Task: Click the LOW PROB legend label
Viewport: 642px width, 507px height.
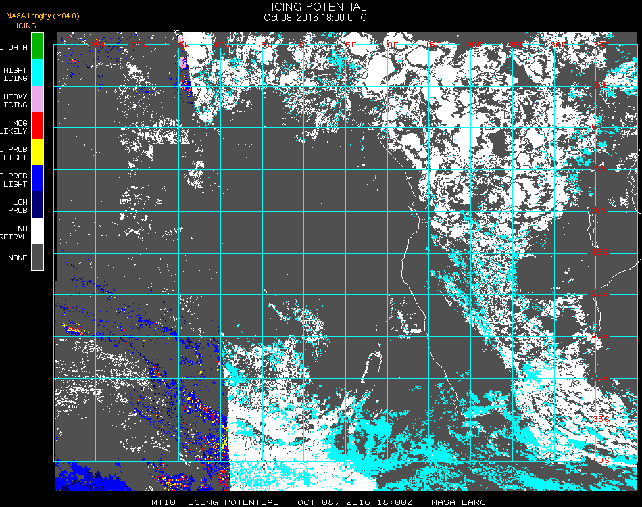Action: [18, 206]
